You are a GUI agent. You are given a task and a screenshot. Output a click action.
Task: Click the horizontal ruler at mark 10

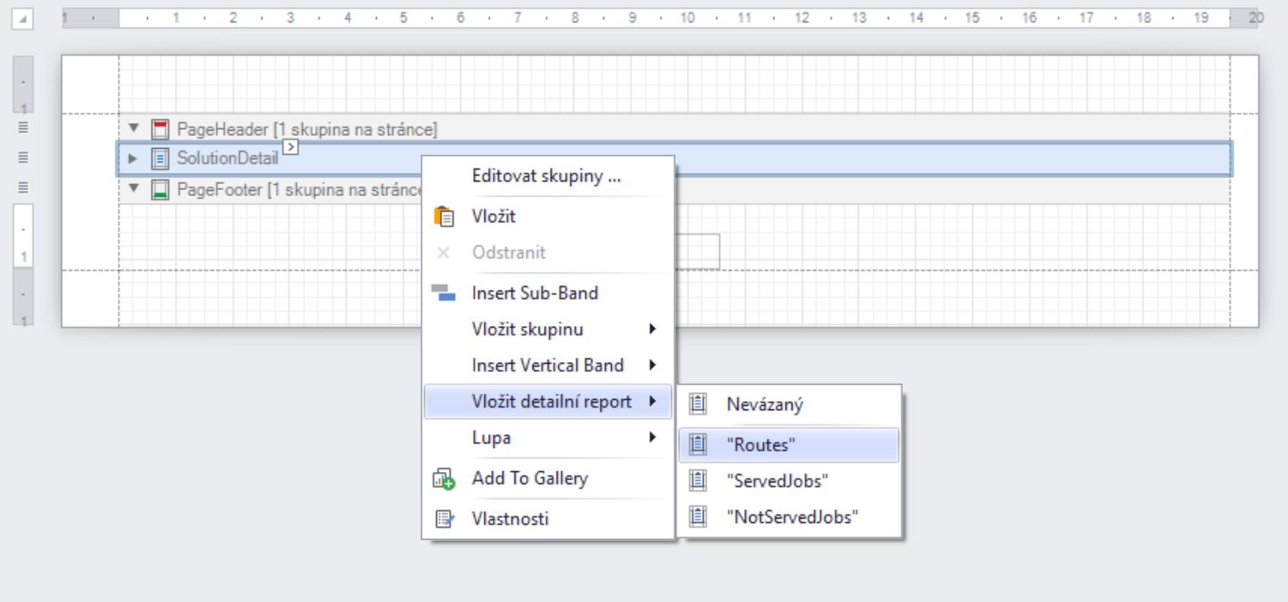(687, 17)
